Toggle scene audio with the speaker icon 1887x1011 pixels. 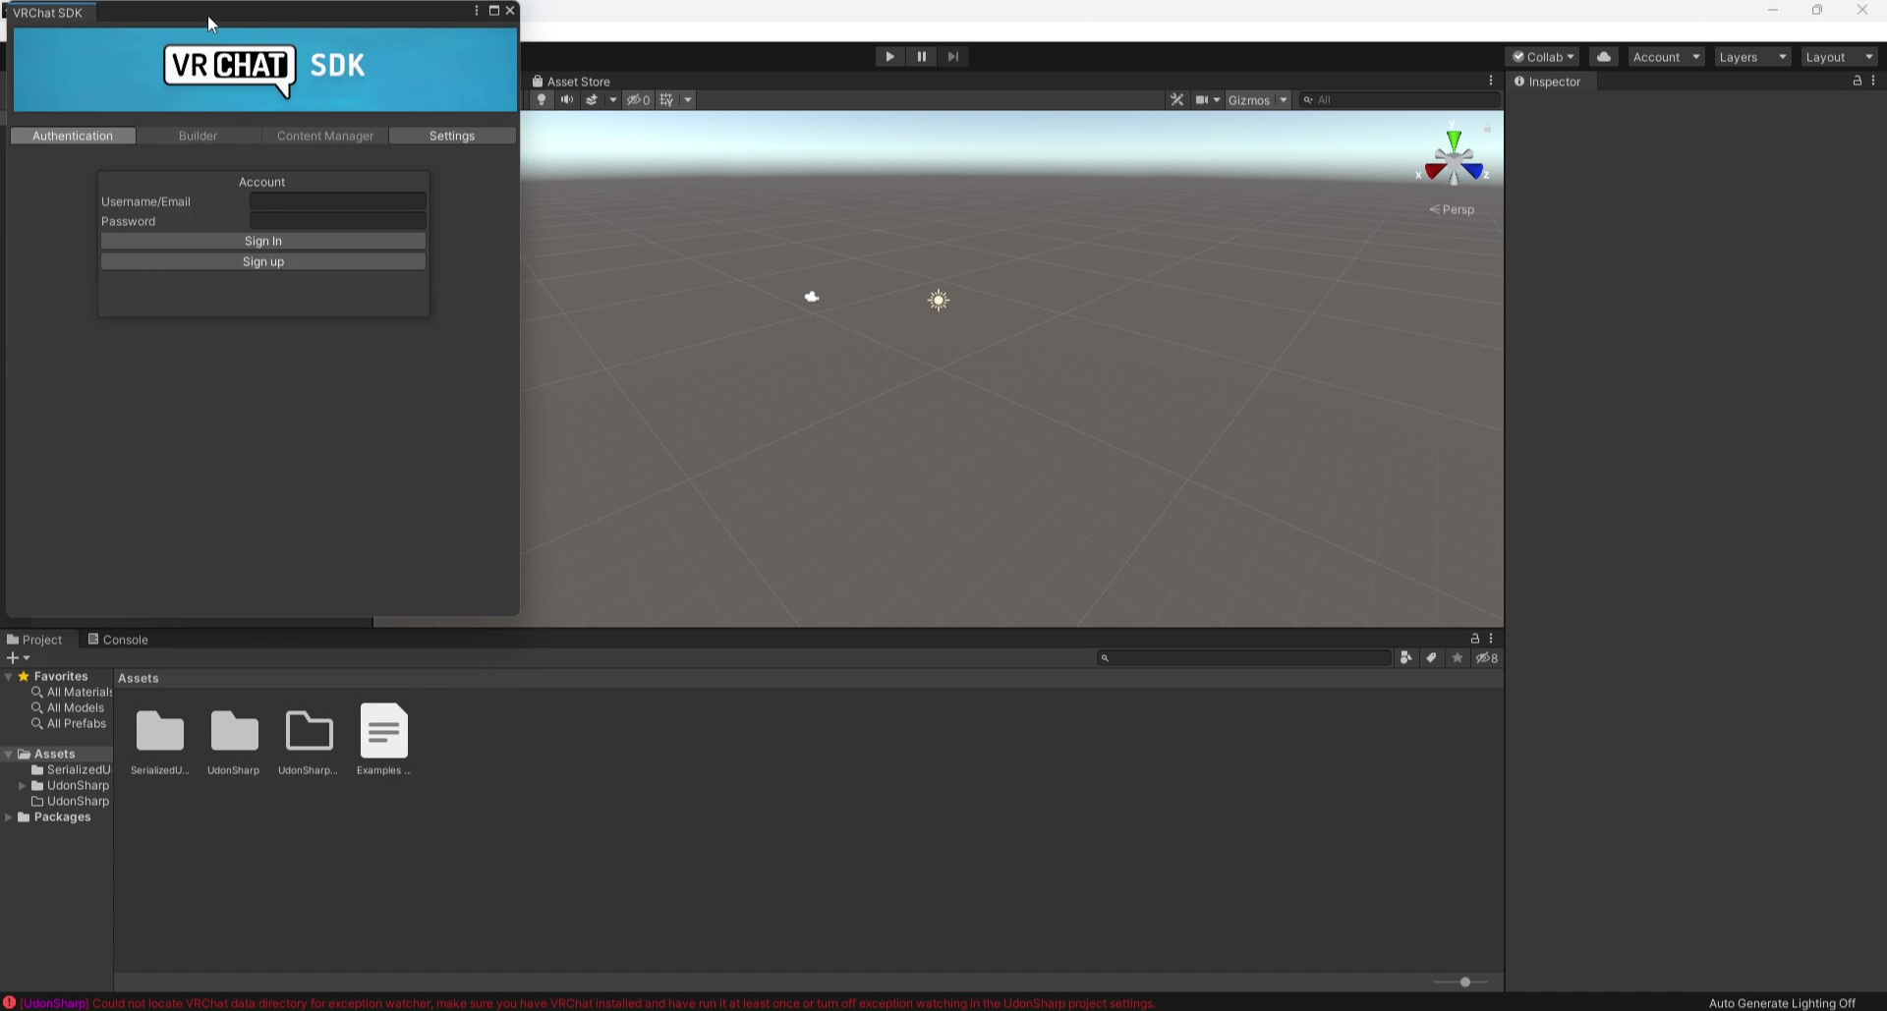[567, 100]
